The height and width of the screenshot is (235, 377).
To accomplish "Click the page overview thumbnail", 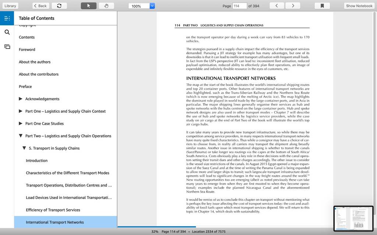I will tap(353, 218).
